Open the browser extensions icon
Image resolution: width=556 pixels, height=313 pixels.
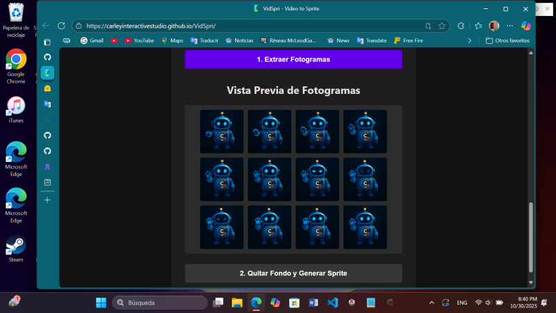point(460,26)
